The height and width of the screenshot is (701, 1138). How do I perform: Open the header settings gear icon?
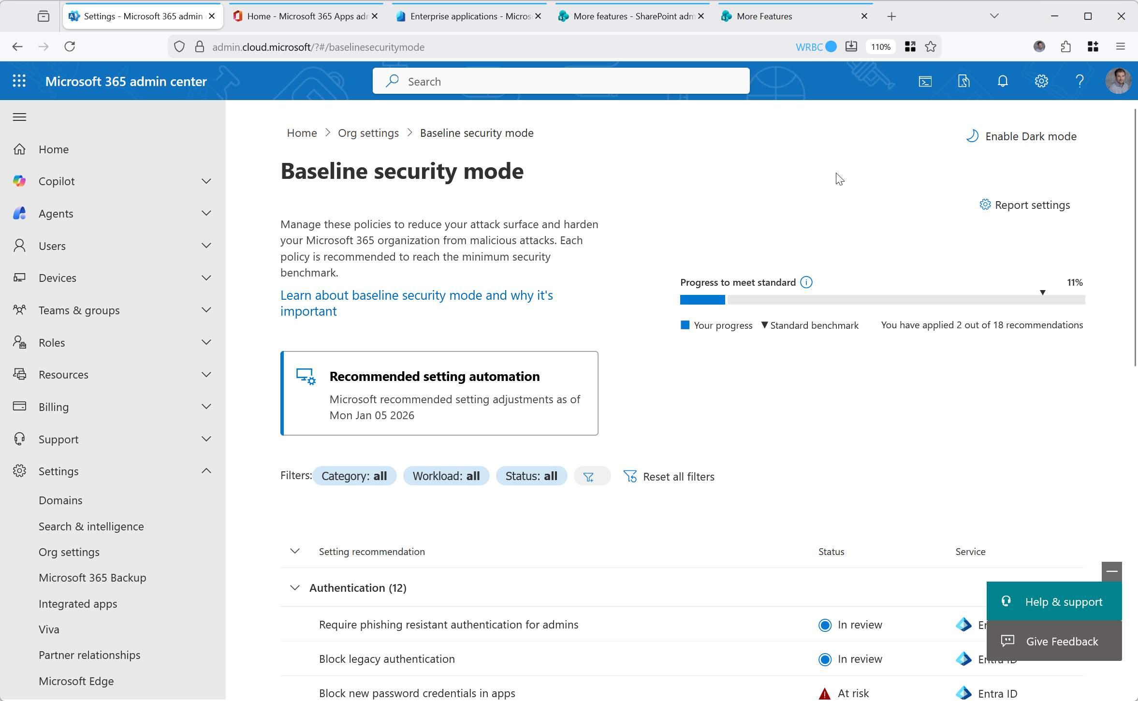point(1041,81)
